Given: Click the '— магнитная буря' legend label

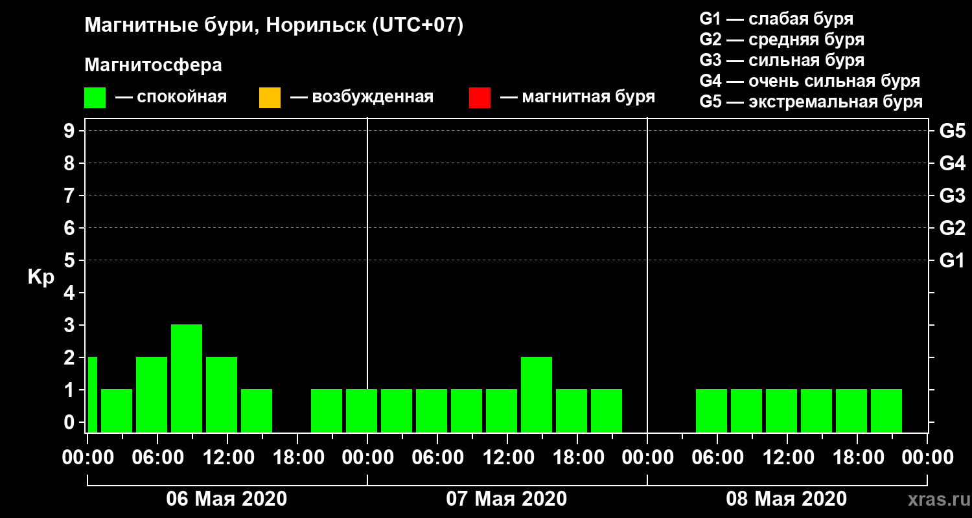Looking at the screenshot, I should [577, 97].
